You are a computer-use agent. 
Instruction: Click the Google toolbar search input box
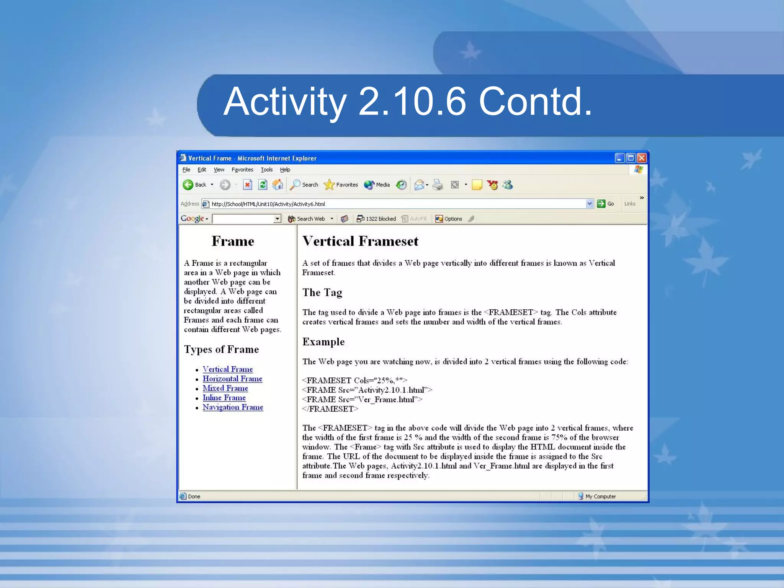(x=243, y=219)
